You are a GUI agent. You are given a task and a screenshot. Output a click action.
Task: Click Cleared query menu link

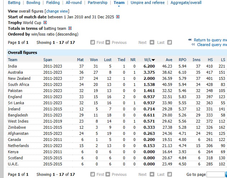coord(212,45)
